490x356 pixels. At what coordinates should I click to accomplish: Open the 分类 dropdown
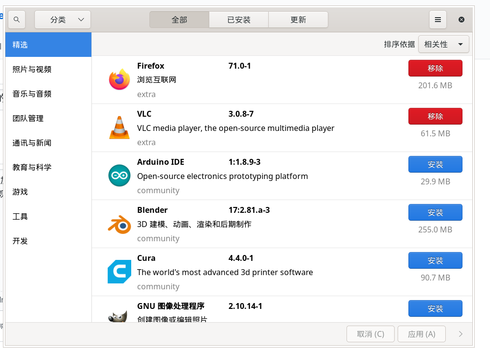[x=62, y=20]
